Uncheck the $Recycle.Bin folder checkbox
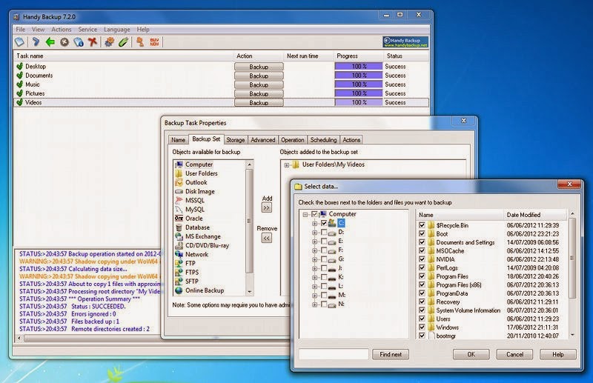Viewport: 593px width, 383px height. tap(422, 225)
